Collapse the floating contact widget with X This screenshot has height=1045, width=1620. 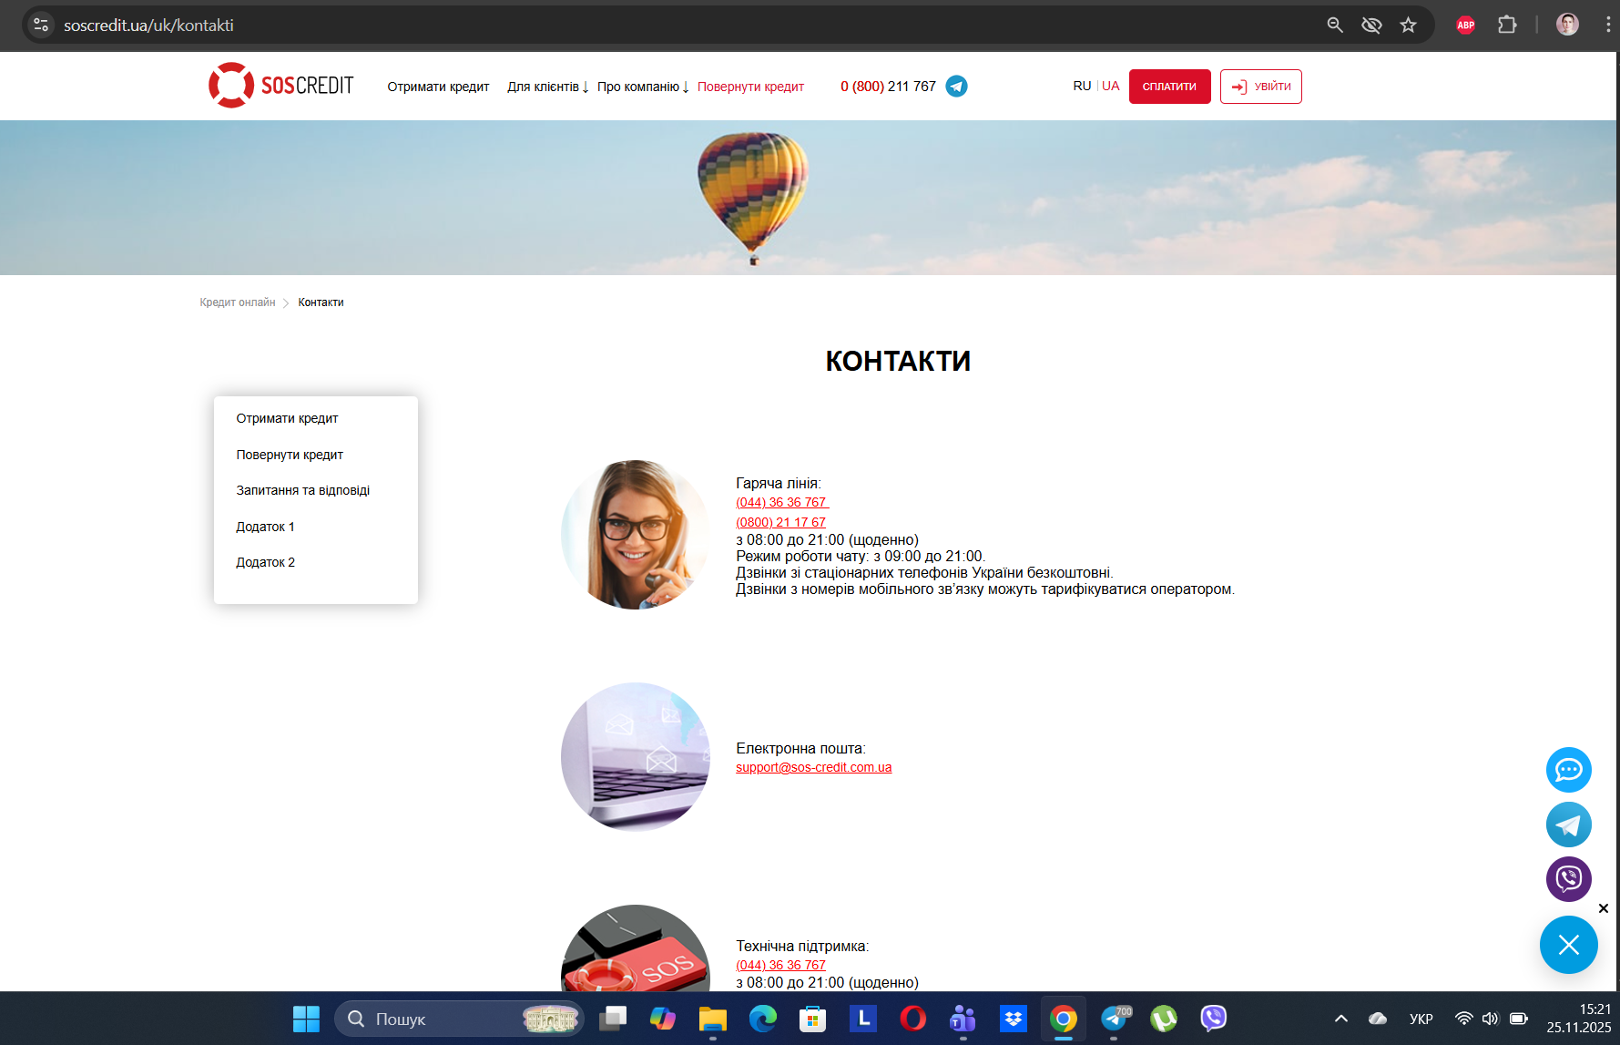tap(1568, 945)
